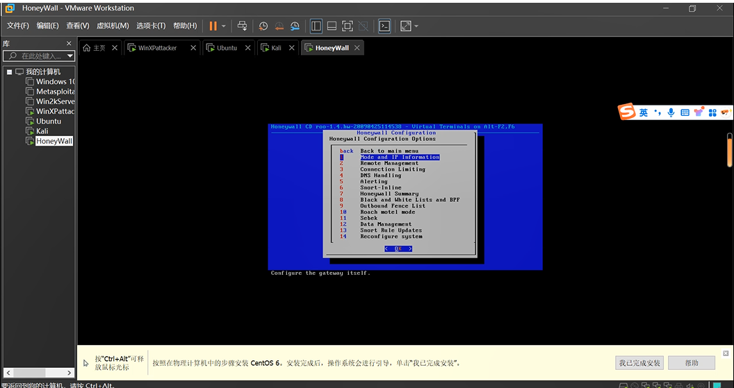Open the library search dropdown arrow
Image resolution: width=734 pixels, height=388 pixels.
coord(70,56)
